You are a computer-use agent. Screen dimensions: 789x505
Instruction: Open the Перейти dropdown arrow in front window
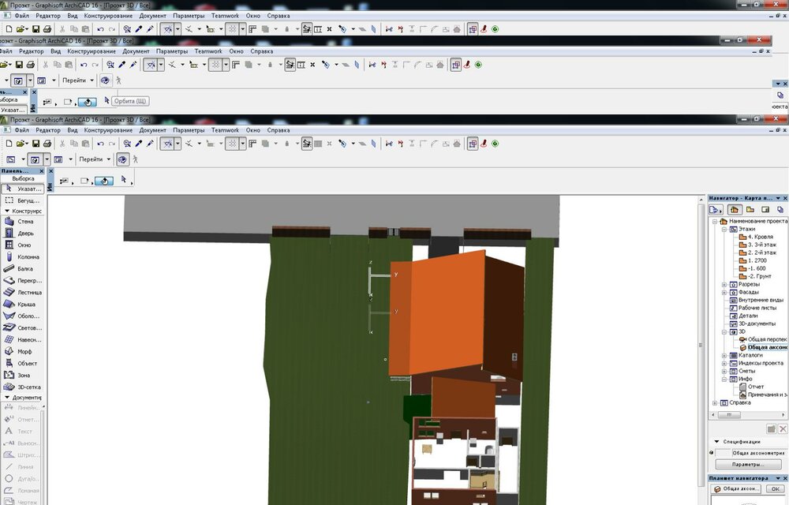click(x=108, y=159)
